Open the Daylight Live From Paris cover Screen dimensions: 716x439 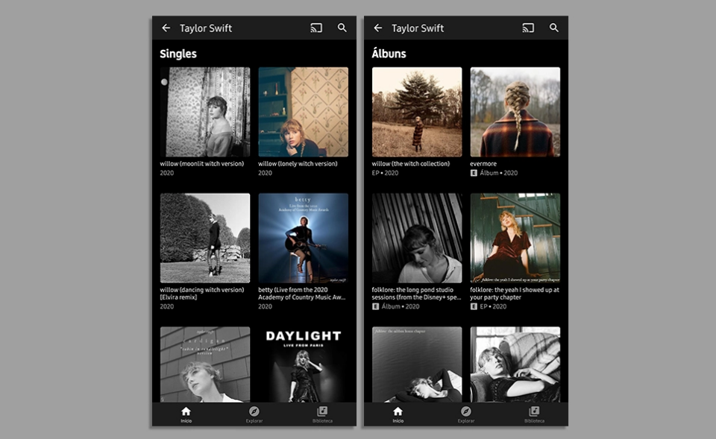coord(304,364)
